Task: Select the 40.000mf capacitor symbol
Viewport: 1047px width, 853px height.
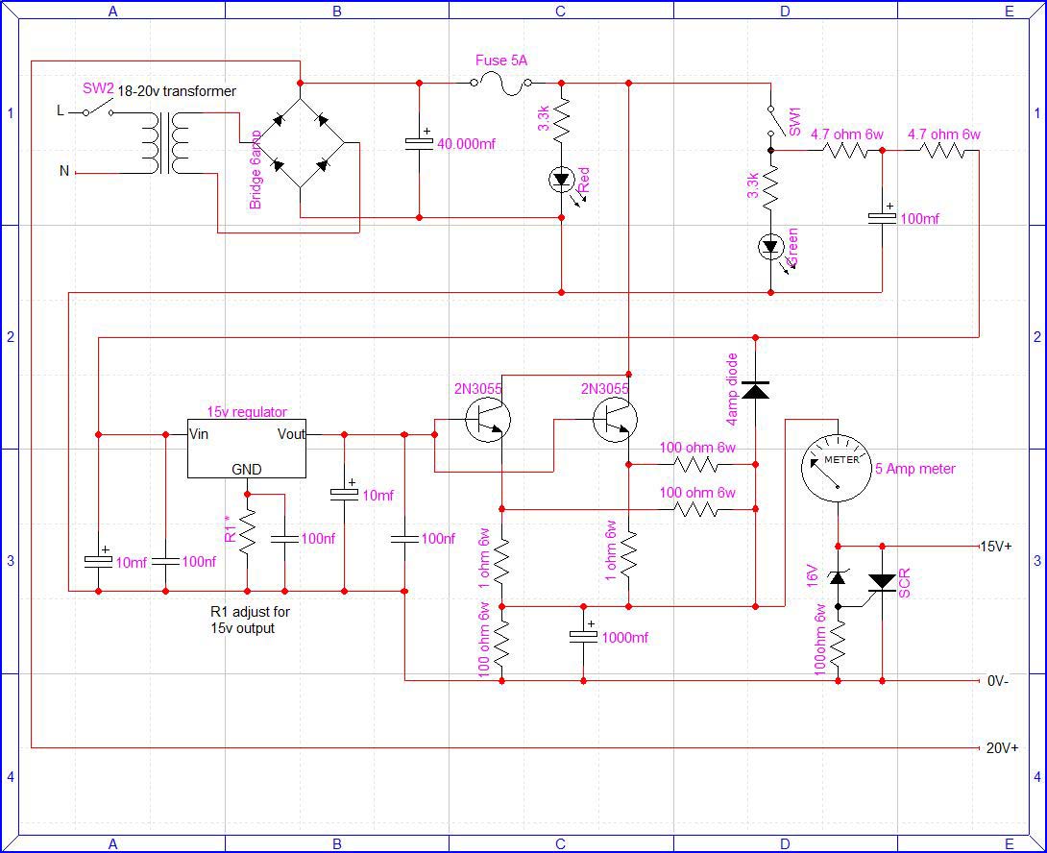Action: point(419,143)
